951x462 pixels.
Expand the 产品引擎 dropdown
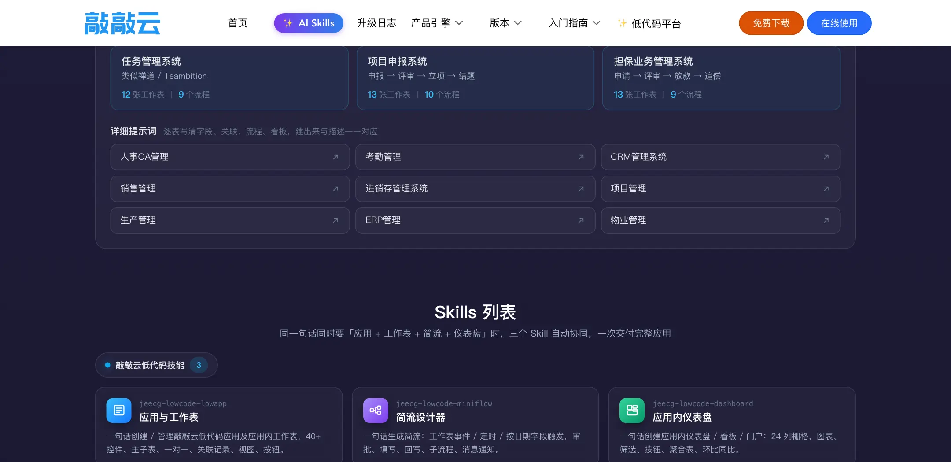tap(437, 23)
